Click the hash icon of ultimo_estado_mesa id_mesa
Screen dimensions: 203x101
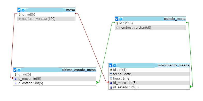[15, 79]
